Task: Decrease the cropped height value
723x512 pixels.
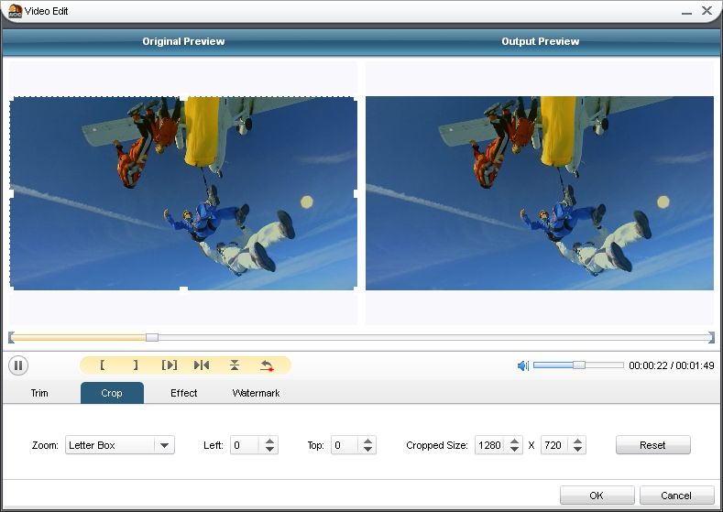Action: 577,450
